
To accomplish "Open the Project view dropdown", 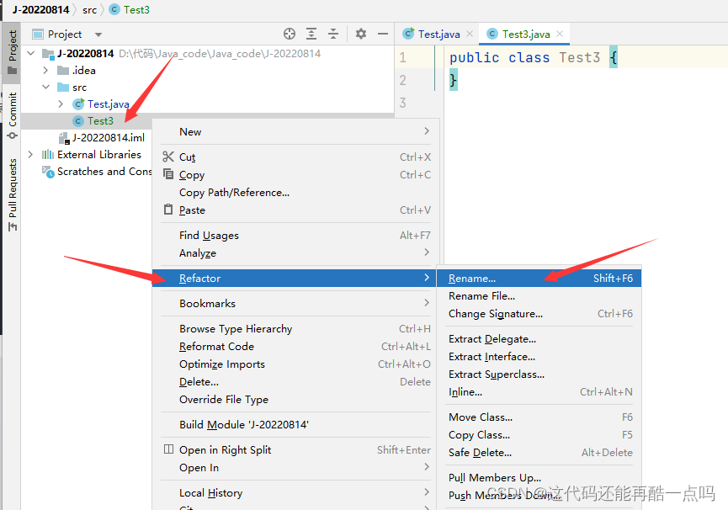I will click(x=98, y=35).
